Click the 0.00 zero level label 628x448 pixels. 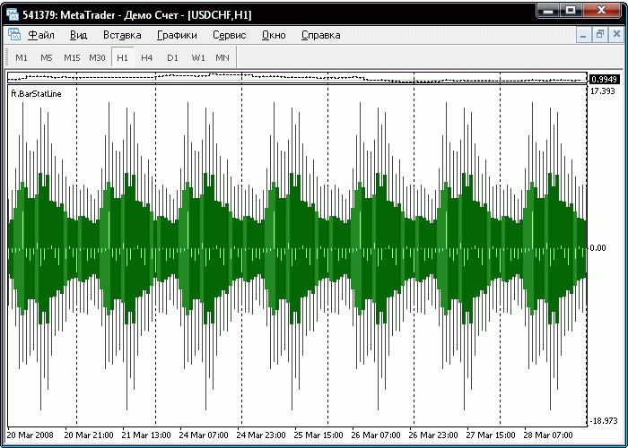click(597, 248)
